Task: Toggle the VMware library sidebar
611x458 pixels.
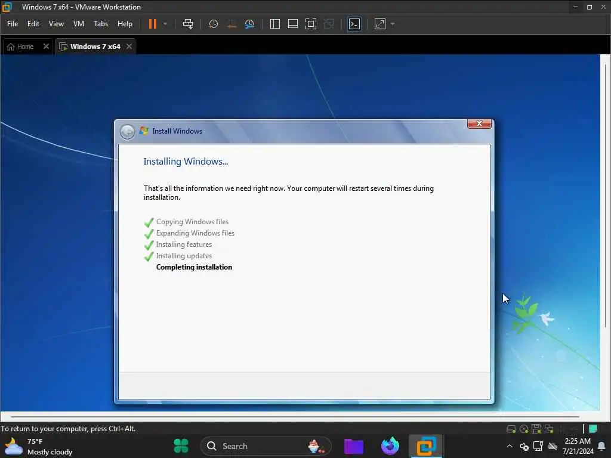Action: pyautogui.click(x=274, y=24)
